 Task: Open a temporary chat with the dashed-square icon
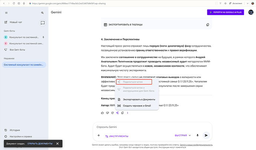point(43,23)
